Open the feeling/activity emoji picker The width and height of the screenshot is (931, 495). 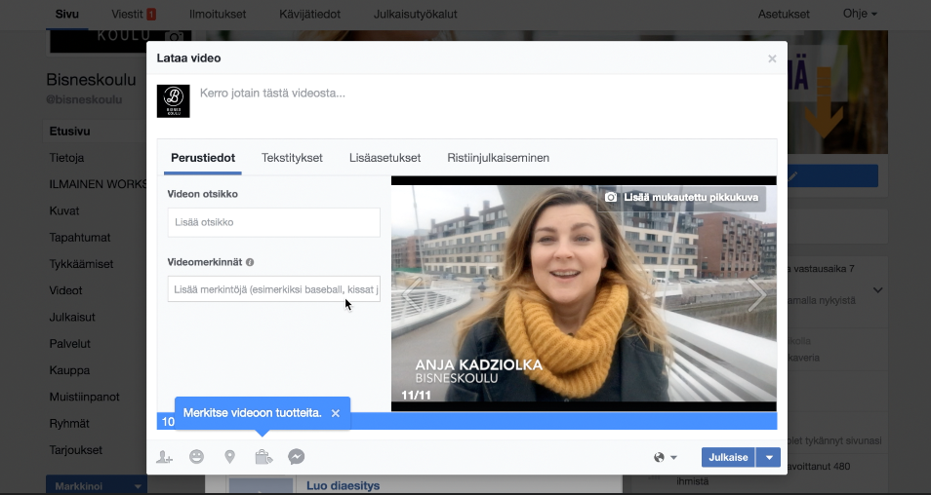pyautogui.click(x=197, y=457)
